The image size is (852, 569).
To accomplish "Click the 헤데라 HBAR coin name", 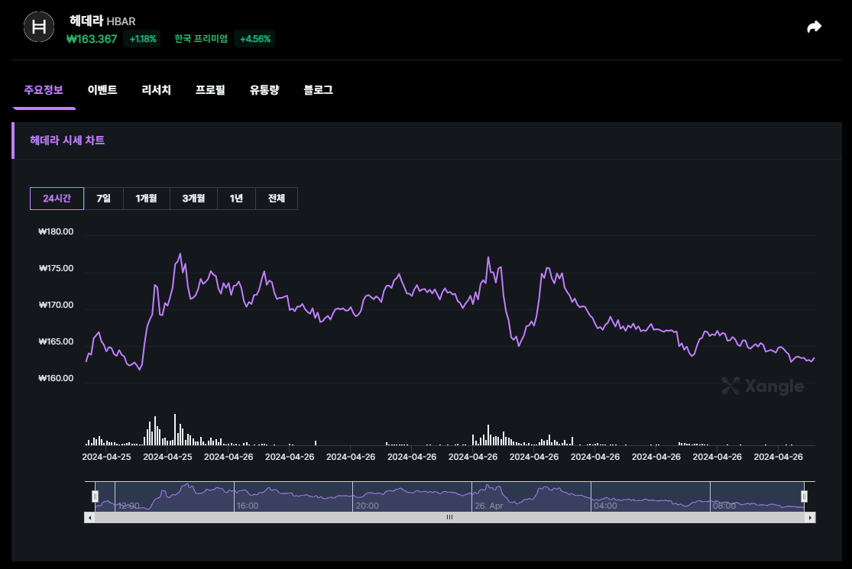I will pyautogui.click(x=102, y=21).
